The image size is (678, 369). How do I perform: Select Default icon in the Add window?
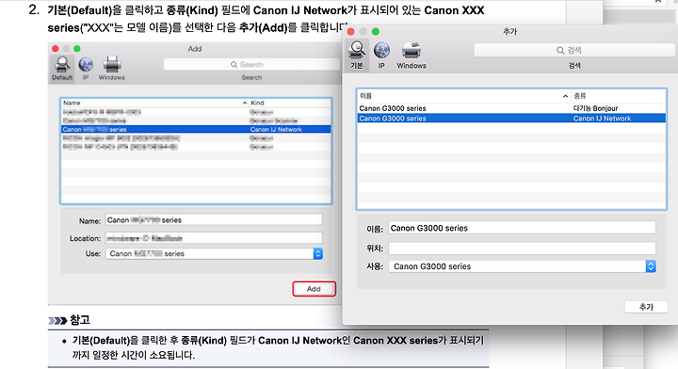[62, 69]
